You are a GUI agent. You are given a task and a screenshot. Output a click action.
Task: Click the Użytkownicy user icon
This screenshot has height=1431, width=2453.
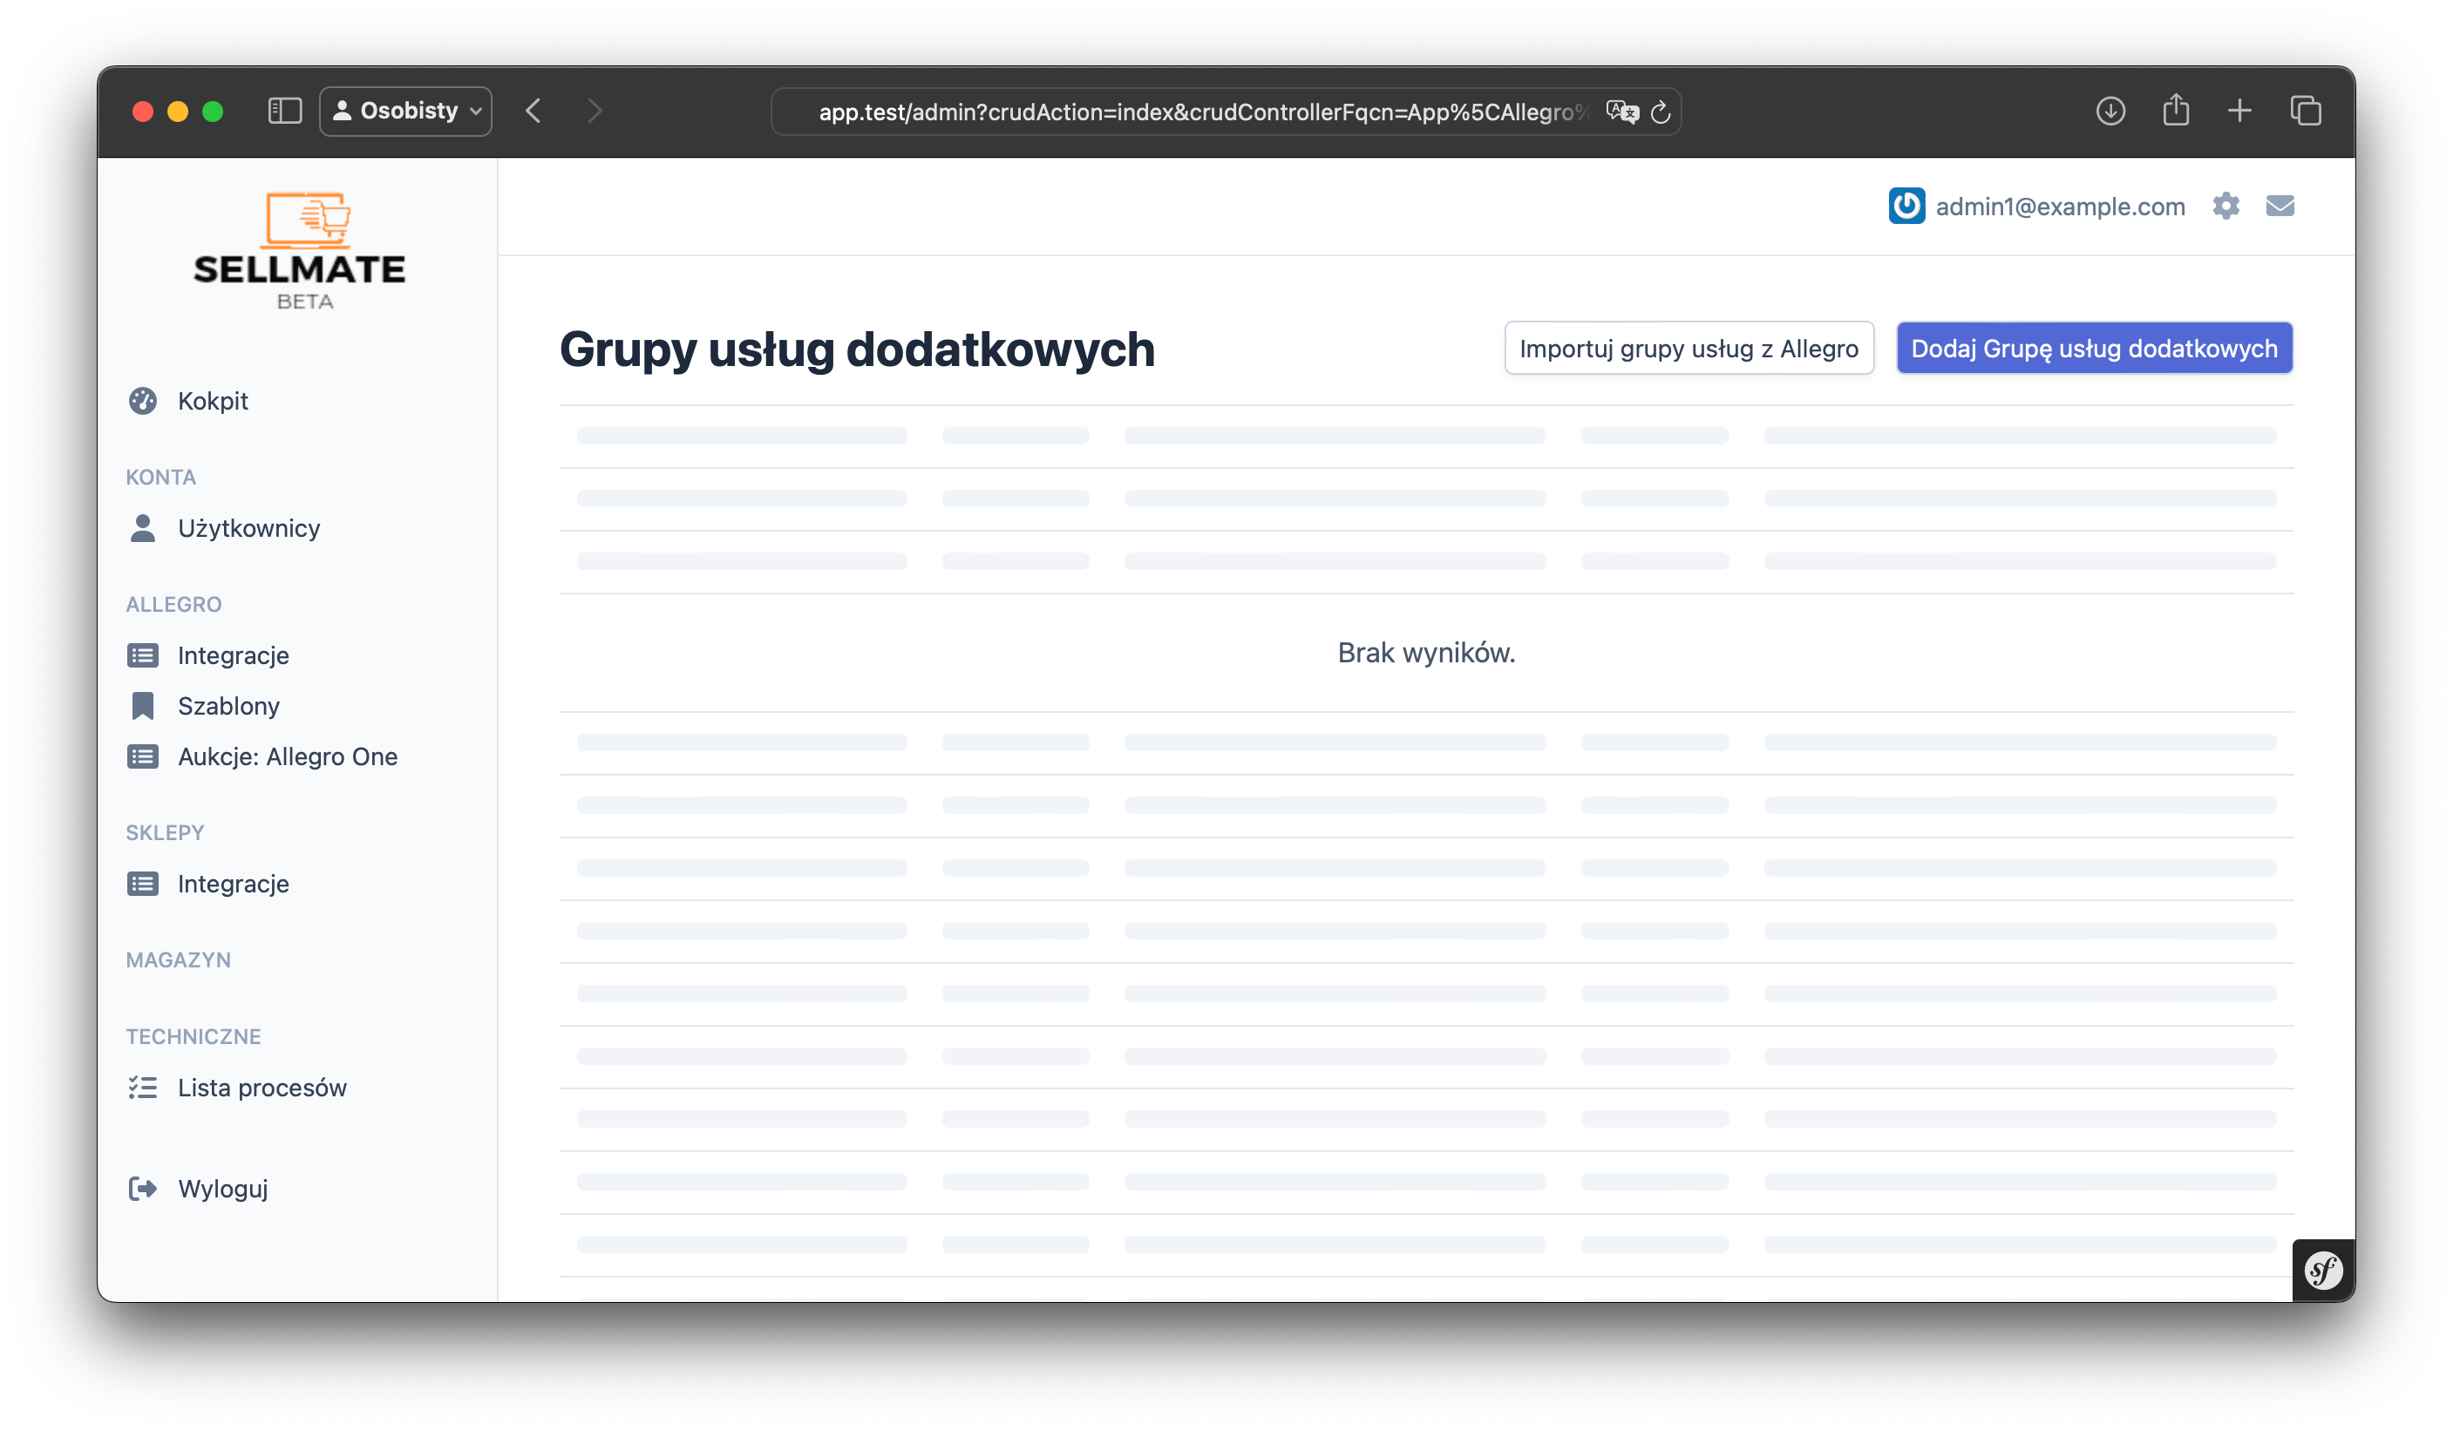click(x=143, y=529)
